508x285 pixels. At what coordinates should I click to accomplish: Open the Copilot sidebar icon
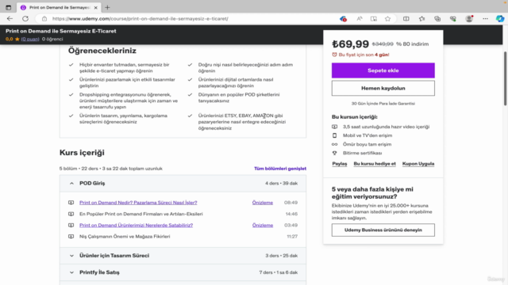pos(500,19)
